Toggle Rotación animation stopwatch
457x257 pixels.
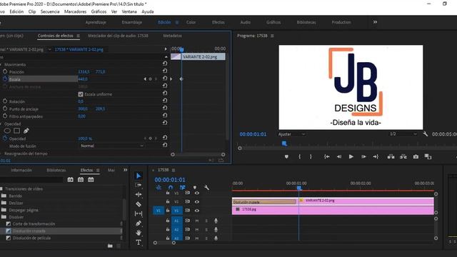[x=5, y=101]
